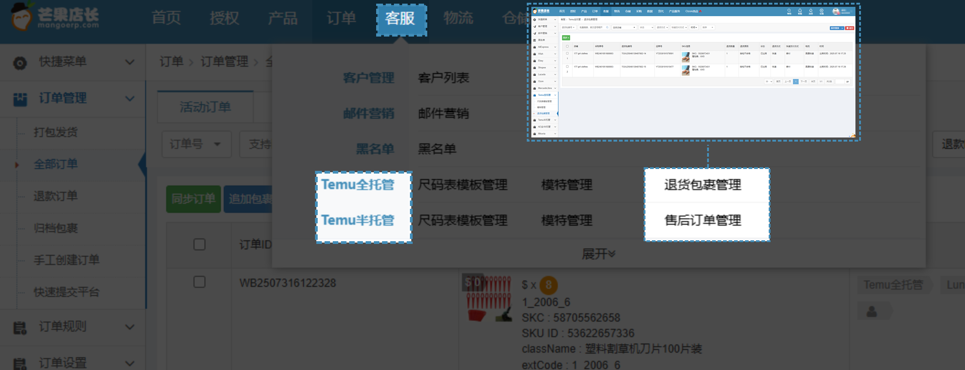Click the Temu全托管 category heading
965x370 pixels.
coord(358,185)
